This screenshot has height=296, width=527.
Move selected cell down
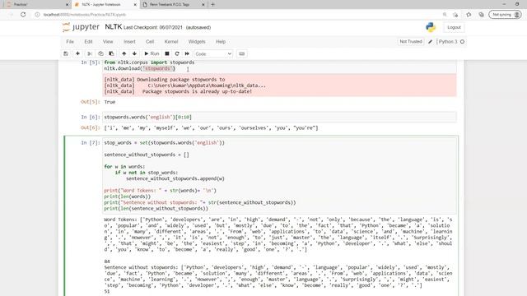134,53
